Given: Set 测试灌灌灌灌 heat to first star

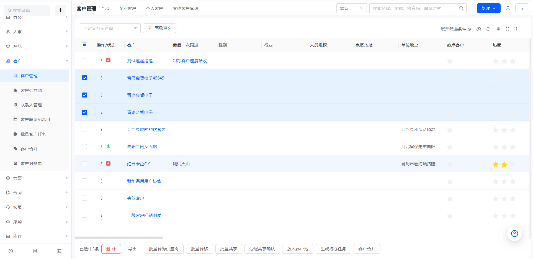Looking at the screenshot, I should (496, 61).
